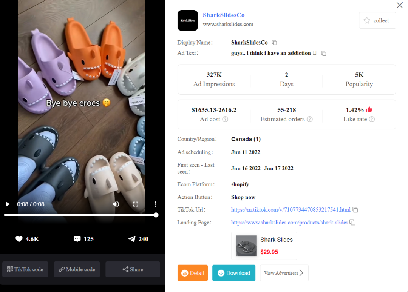Show Estimated orders help icon
The height and width of the screenshot is (292, 408).
[310, 119]
